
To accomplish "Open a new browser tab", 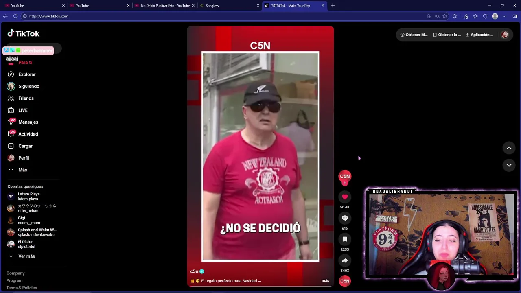I will coord(333,5).
